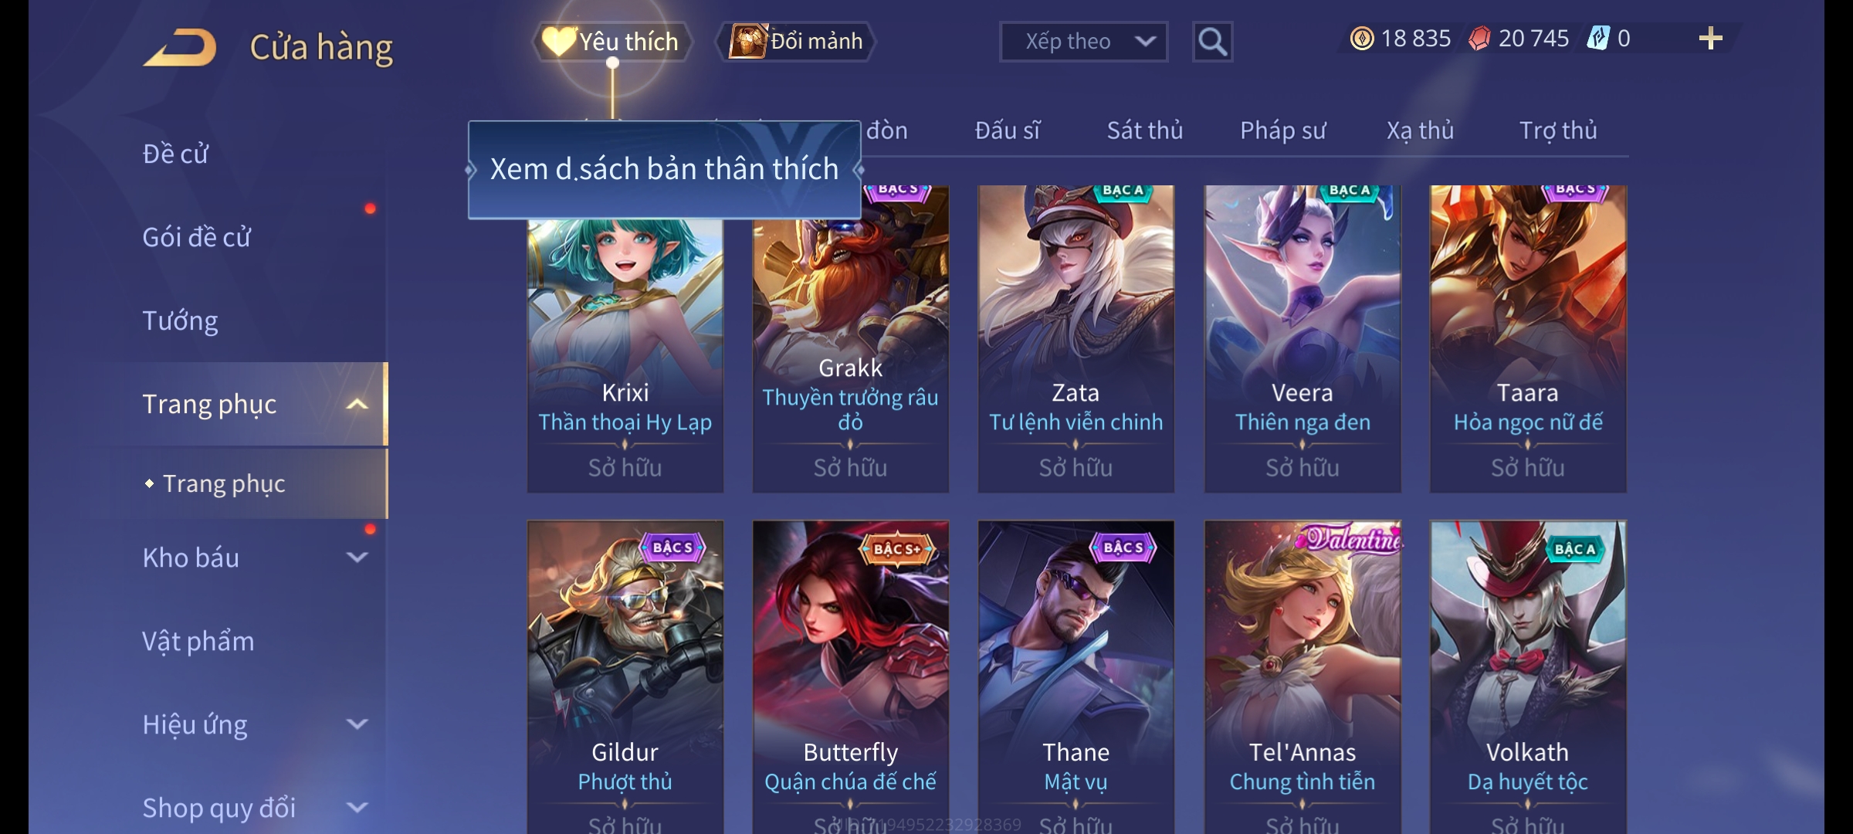Expand Shop quy đổi sidebar section
Viewport: 1853px width, 834px height.
click(x=357, y=807)
